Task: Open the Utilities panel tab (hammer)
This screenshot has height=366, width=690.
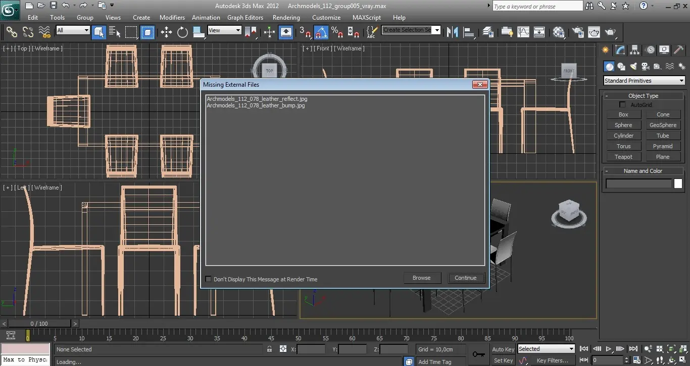Action: tap(679, 50)
